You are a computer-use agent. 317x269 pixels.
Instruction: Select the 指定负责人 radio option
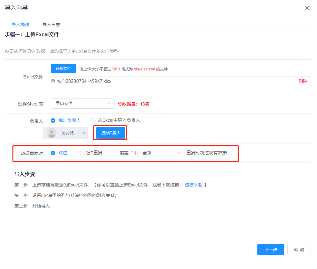pyautogui.click(x=53, y=120)
